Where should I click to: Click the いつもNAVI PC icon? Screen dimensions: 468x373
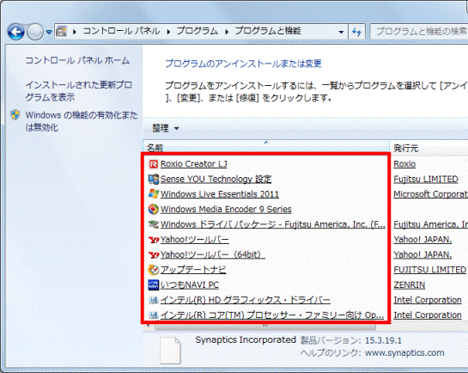pos(153,284)
